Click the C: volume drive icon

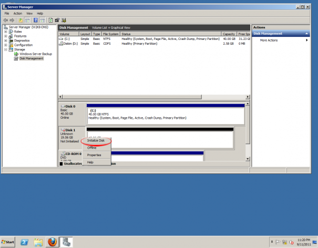61,39
